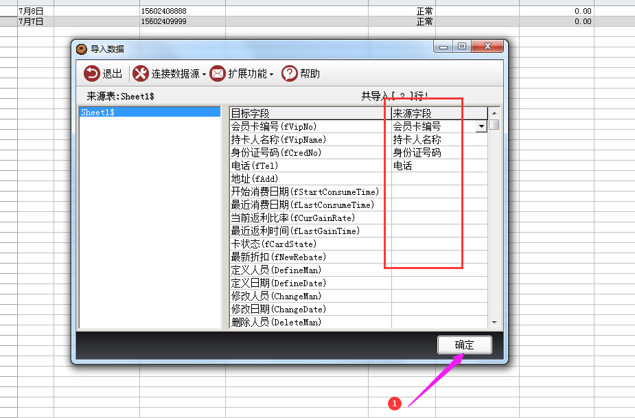635x418 pixels.
Task: Click source field cell 持卡人名称
Action: [x=439, y=139]
